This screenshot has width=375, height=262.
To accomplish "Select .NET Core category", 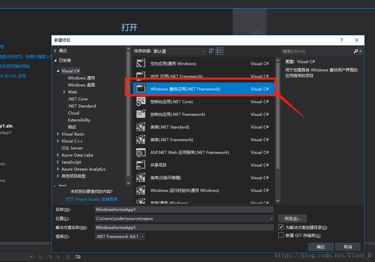I will point(78,99).
